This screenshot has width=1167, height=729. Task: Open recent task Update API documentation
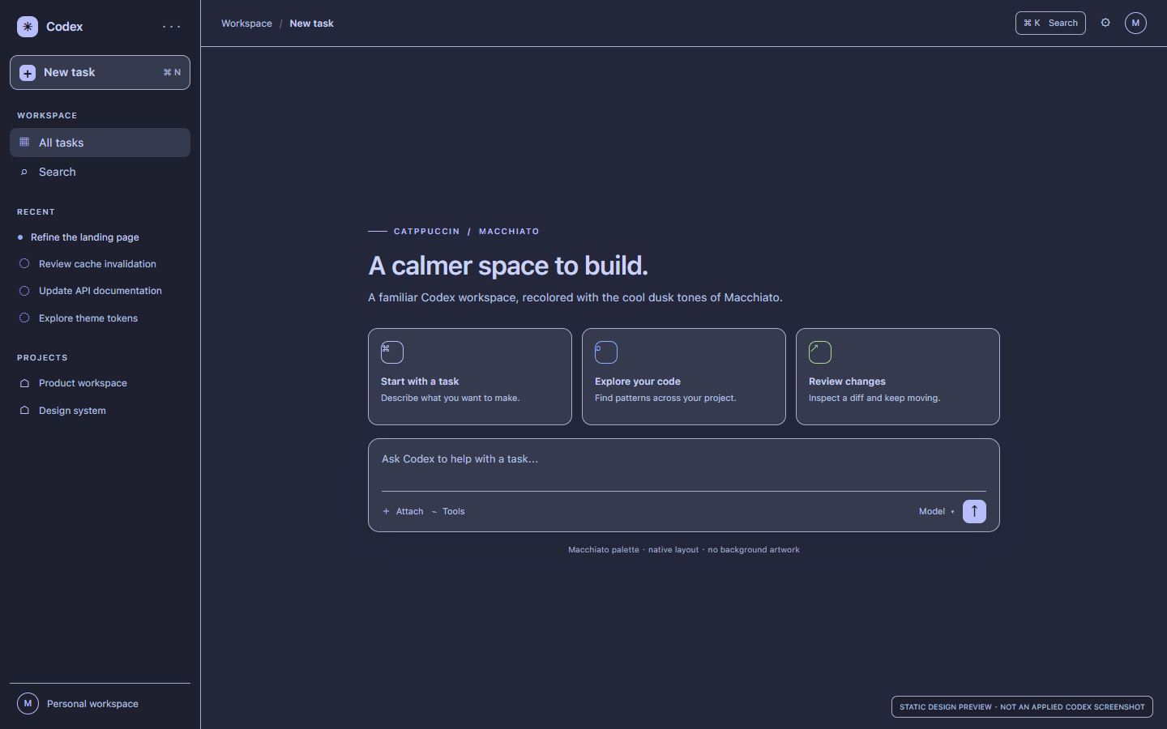(100, 291)
